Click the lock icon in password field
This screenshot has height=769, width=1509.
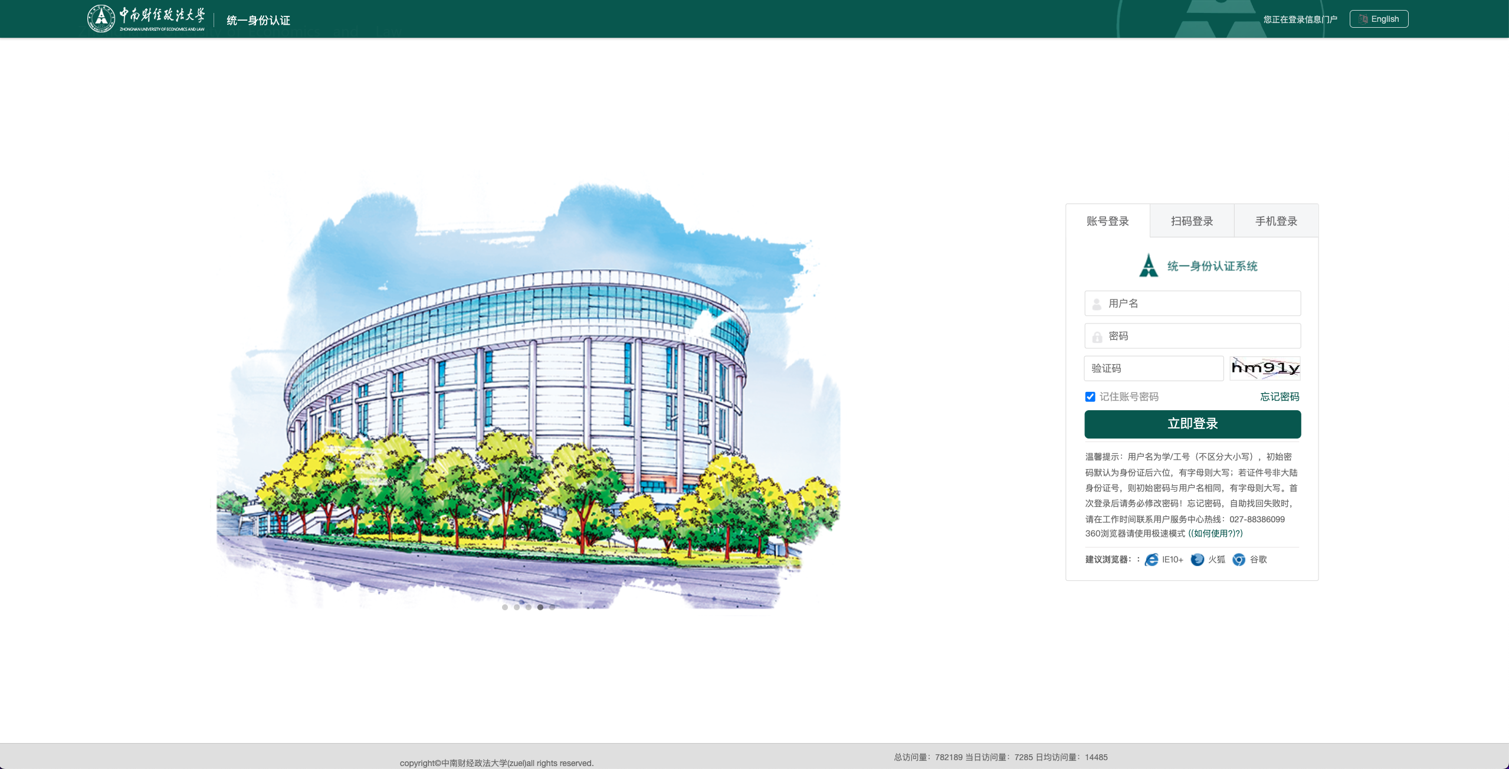[1097, 337]
